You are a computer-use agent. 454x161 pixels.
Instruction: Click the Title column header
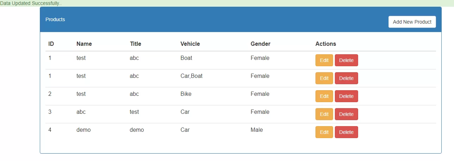coord(135,44)
